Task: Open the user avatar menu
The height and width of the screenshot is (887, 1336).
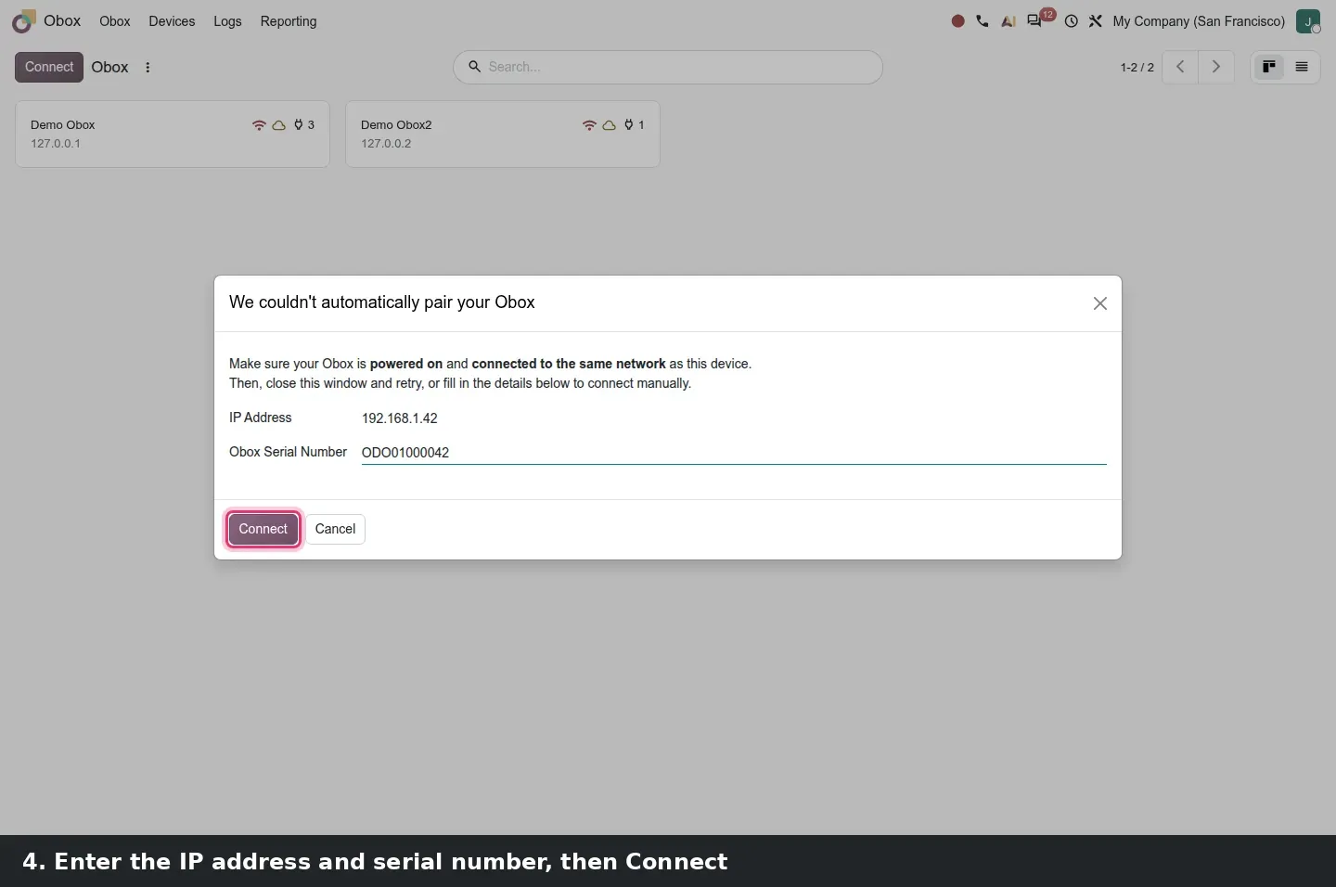Action: (1308, 21)
